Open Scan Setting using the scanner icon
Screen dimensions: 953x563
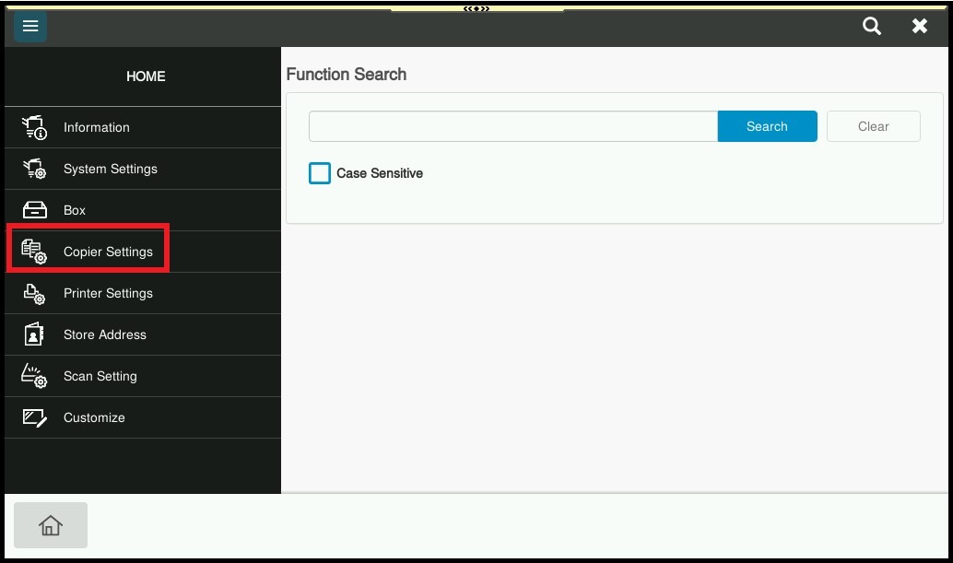(33, 376)
